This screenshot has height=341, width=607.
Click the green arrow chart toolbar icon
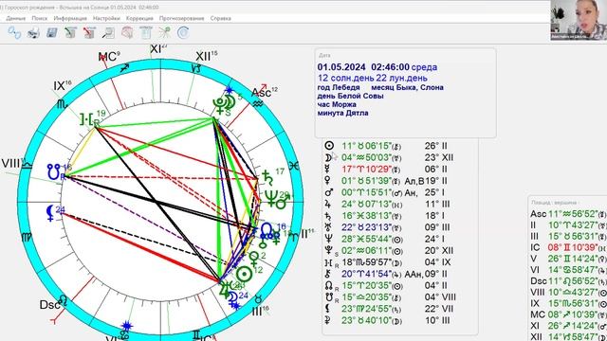click(70, 33)
